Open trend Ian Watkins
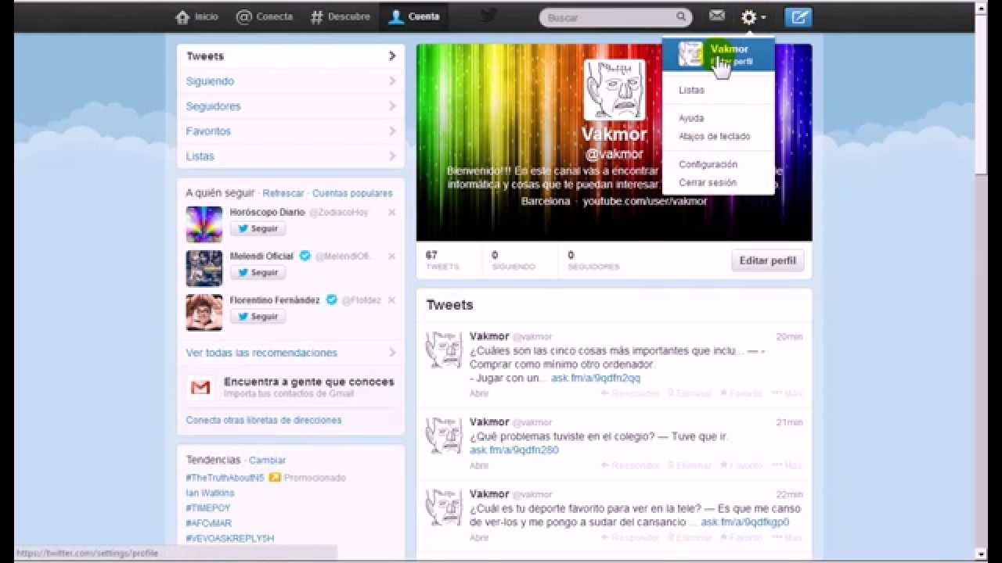The width and height of the screenshot is (1002, 563). 210,493
